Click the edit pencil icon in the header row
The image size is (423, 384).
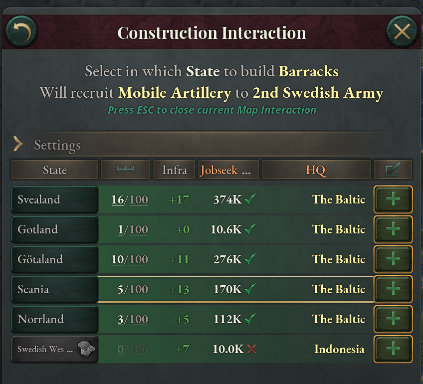(393, 169)
